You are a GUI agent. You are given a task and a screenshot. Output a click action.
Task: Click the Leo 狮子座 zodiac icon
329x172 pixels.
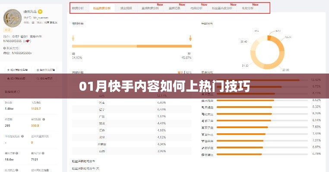[x=202, y=121]
